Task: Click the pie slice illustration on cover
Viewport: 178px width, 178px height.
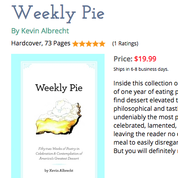Action: point(59,117)
